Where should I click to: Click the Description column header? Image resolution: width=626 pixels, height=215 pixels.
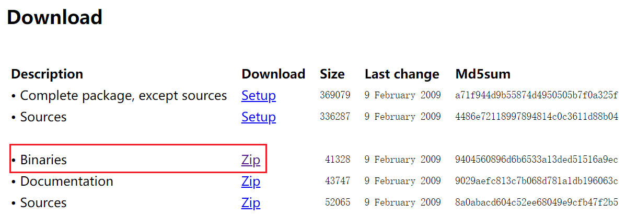47,74
